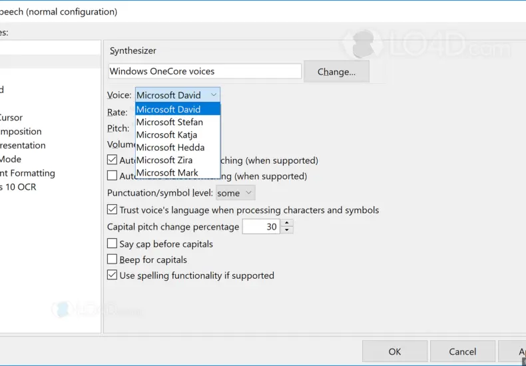526x366 pixels.
Task: Click the Cancel button
Action: [462, 351]
